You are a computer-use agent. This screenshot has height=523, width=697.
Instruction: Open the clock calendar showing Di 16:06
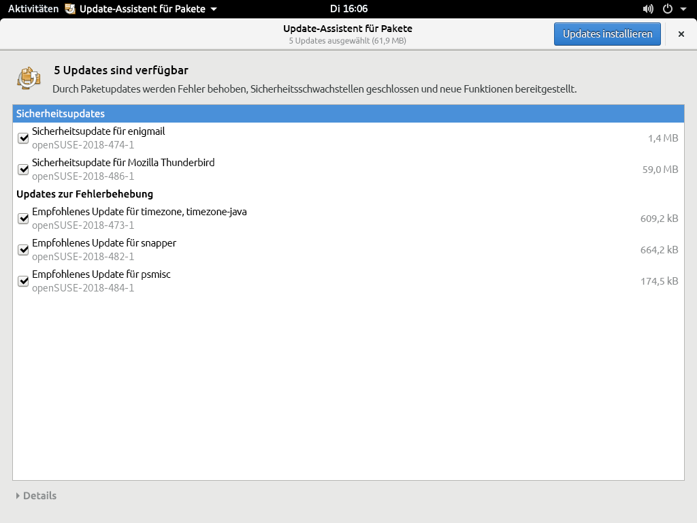point(348,9)
